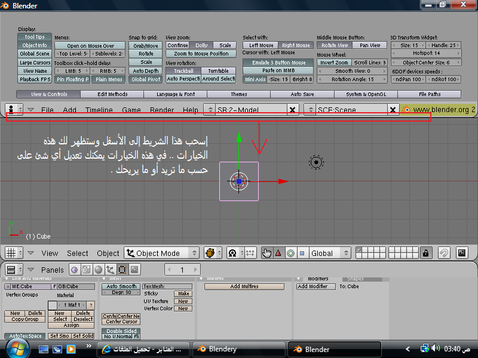
Task: Open the Global orientation dropdown
Action: click(329, 253)
